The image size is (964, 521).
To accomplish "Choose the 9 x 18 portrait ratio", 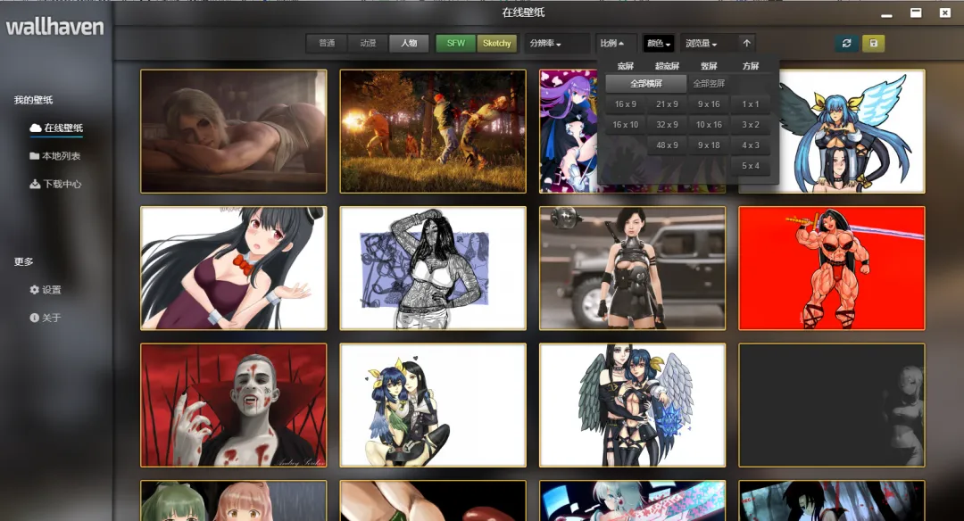I will point(709,145).
